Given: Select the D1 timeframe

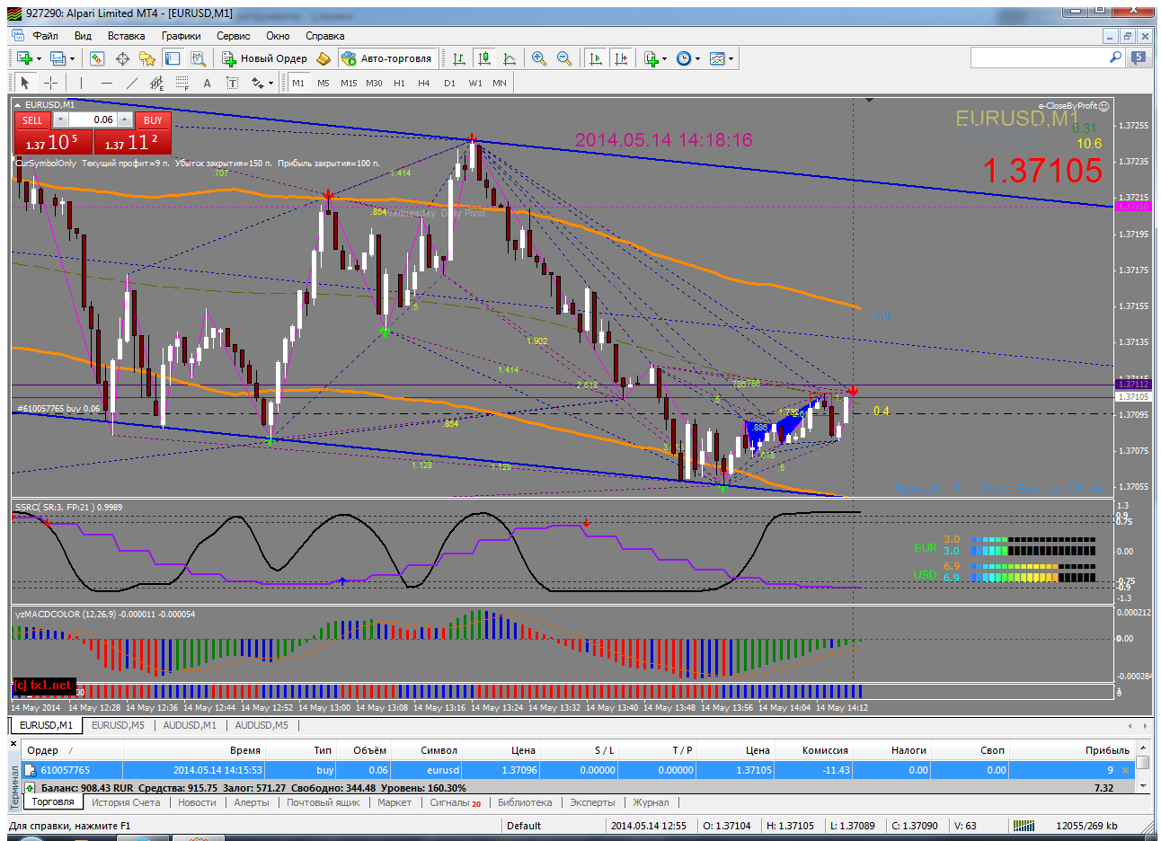Looking at the screenshot, I should coord(449,83).
